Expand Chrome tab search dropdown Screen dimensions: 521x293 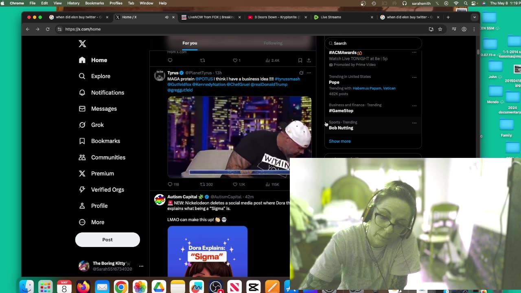pyautogui.click(x=474, y=17)
